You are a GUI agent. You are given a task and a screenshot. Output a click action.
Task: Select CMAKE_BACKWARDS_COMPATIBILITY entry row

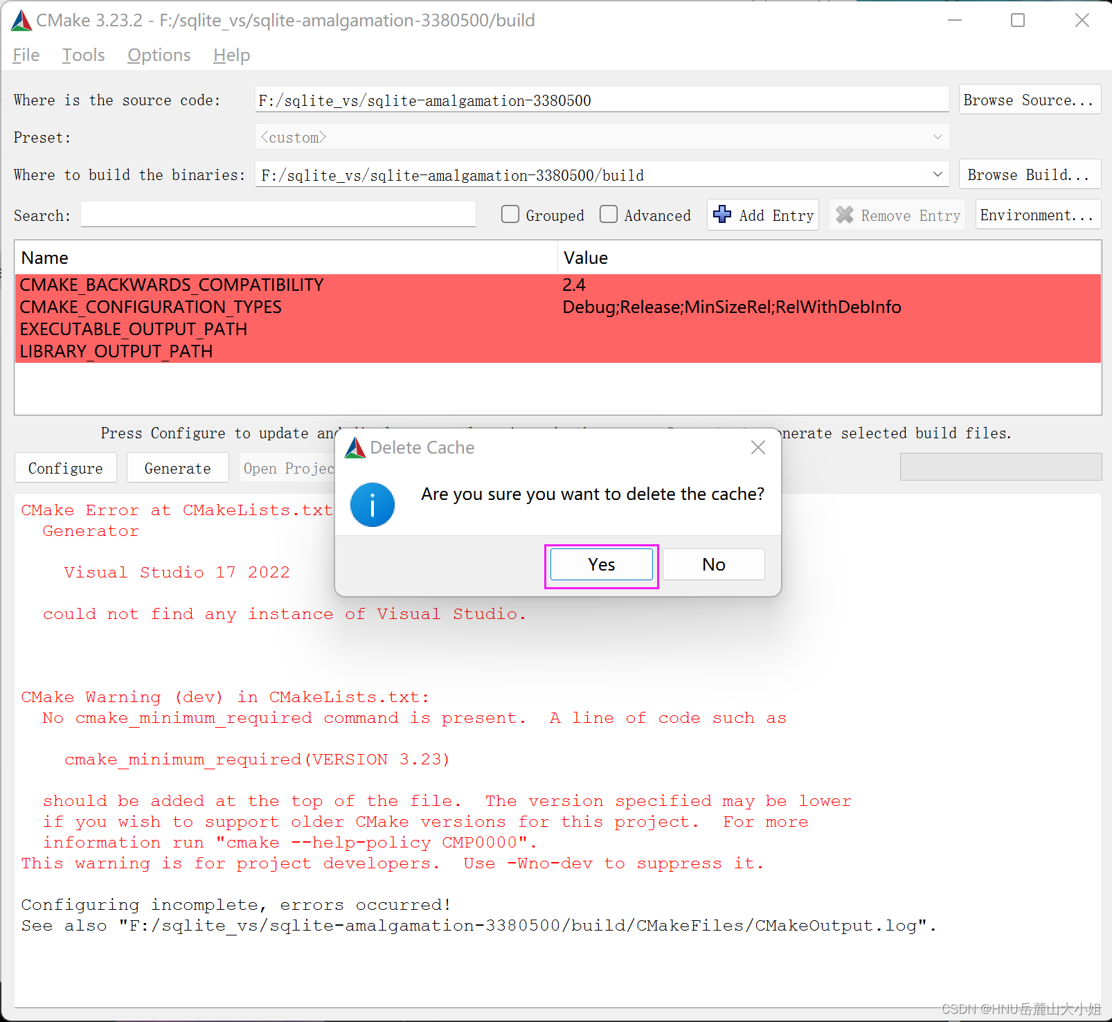coord(557,285)
